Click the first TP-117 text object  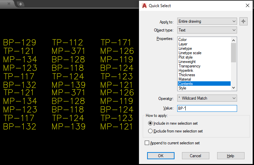pyautogui.click(x=19, y=76)
